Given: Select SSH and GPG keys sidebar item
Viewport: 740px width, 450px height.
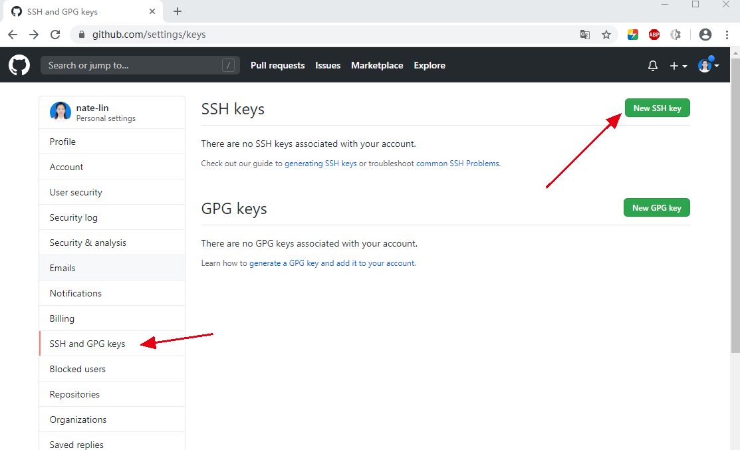Looking at the screenshot, I should click(x=87, y=344).
